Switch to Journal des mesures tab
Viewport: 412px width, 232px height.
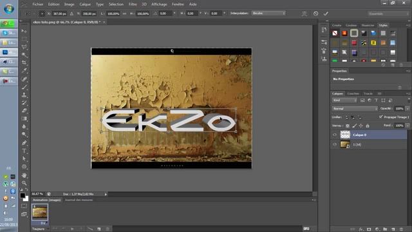tap(79, 200)
